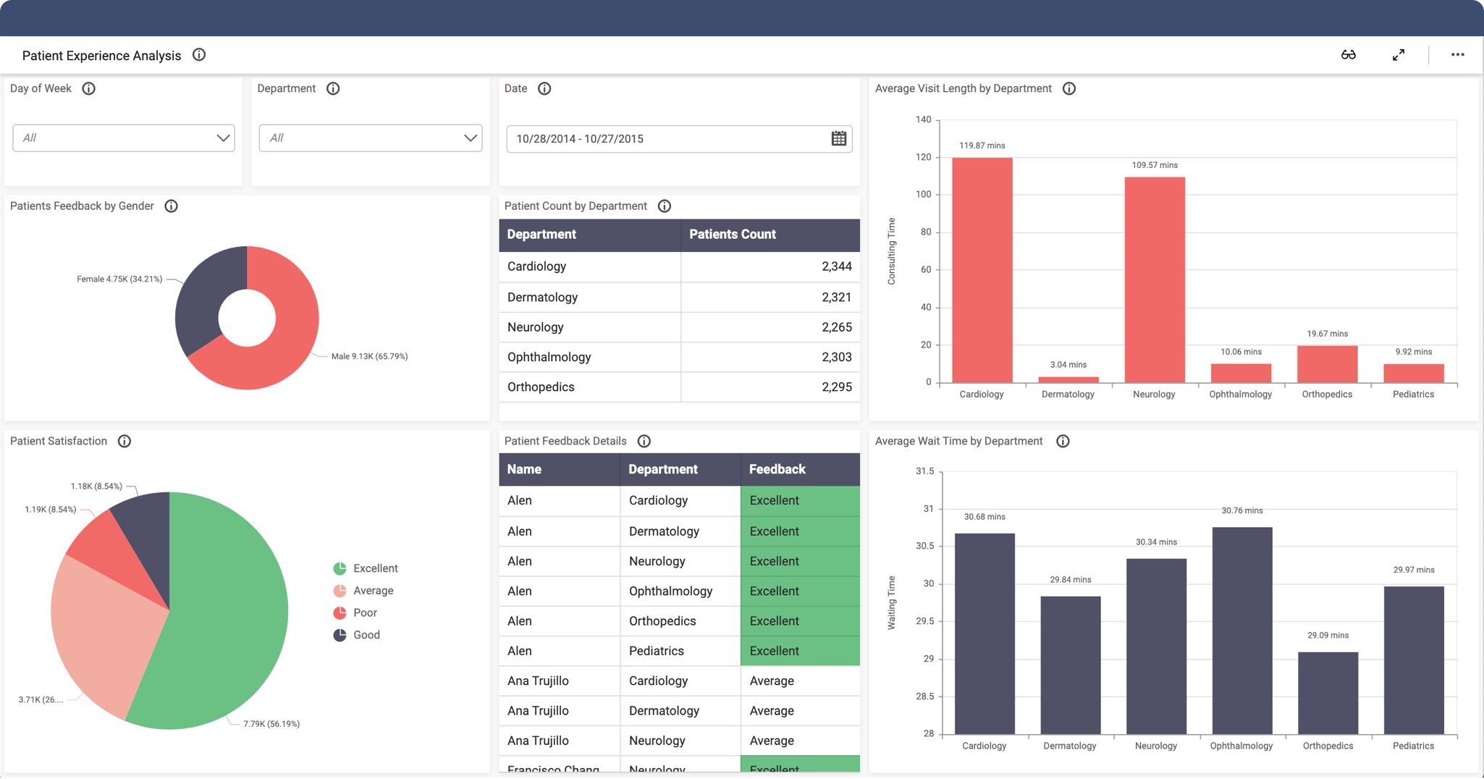Click Ophthalmology bar in Average Visit Length chart
The width and height of the screenshot is (1484, 779).
[1241, 373]
